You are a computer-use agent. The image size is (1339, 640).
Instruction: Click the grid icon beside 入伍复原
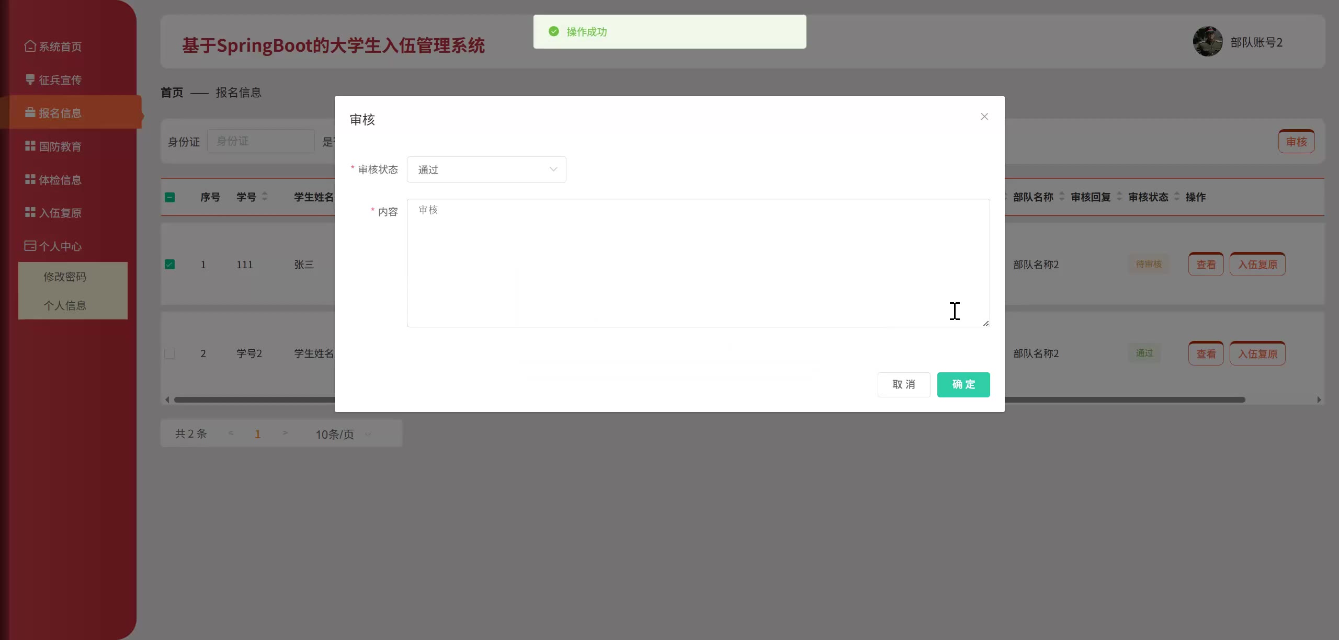[30, 212]
